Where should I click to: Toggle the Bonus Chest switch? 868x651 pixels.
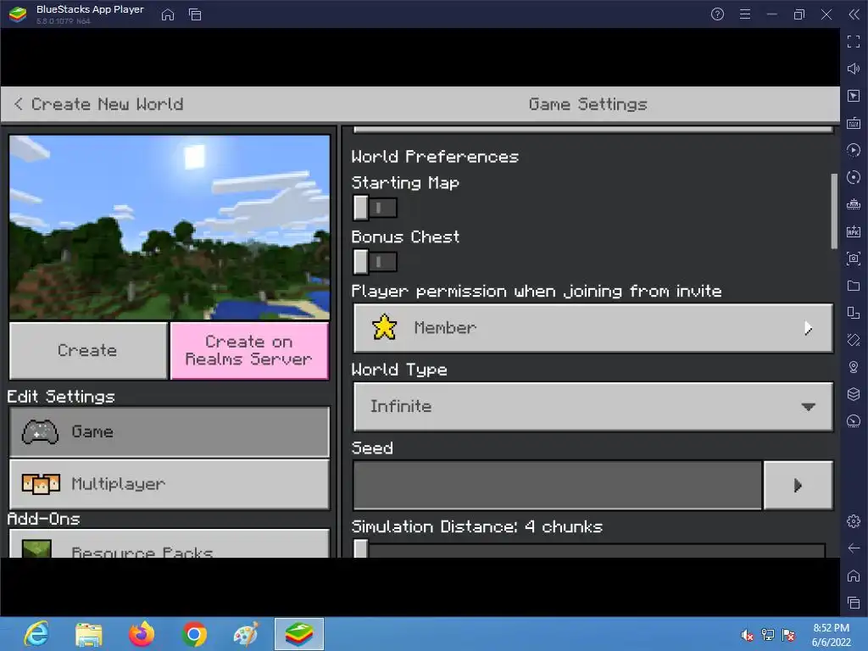(x=375, y=262)
